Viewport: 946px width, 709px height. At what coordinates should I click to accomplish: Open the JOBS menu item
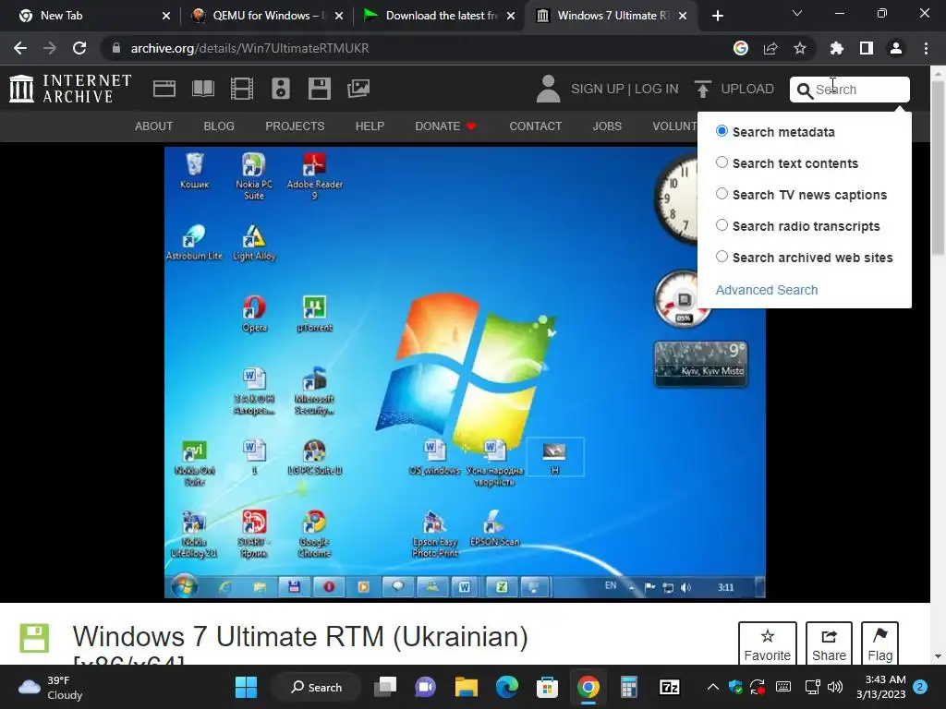pos(607,126)
